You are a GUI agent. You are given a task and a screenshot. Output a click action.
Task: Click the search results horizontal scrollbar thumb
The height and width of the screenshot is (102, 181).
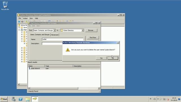click(54, 88)
